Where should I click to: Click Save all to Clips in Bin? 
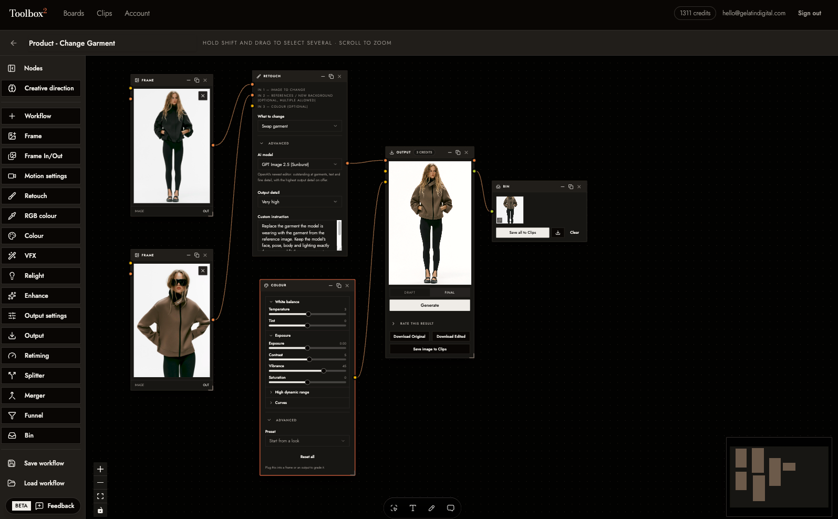(523, 233)
